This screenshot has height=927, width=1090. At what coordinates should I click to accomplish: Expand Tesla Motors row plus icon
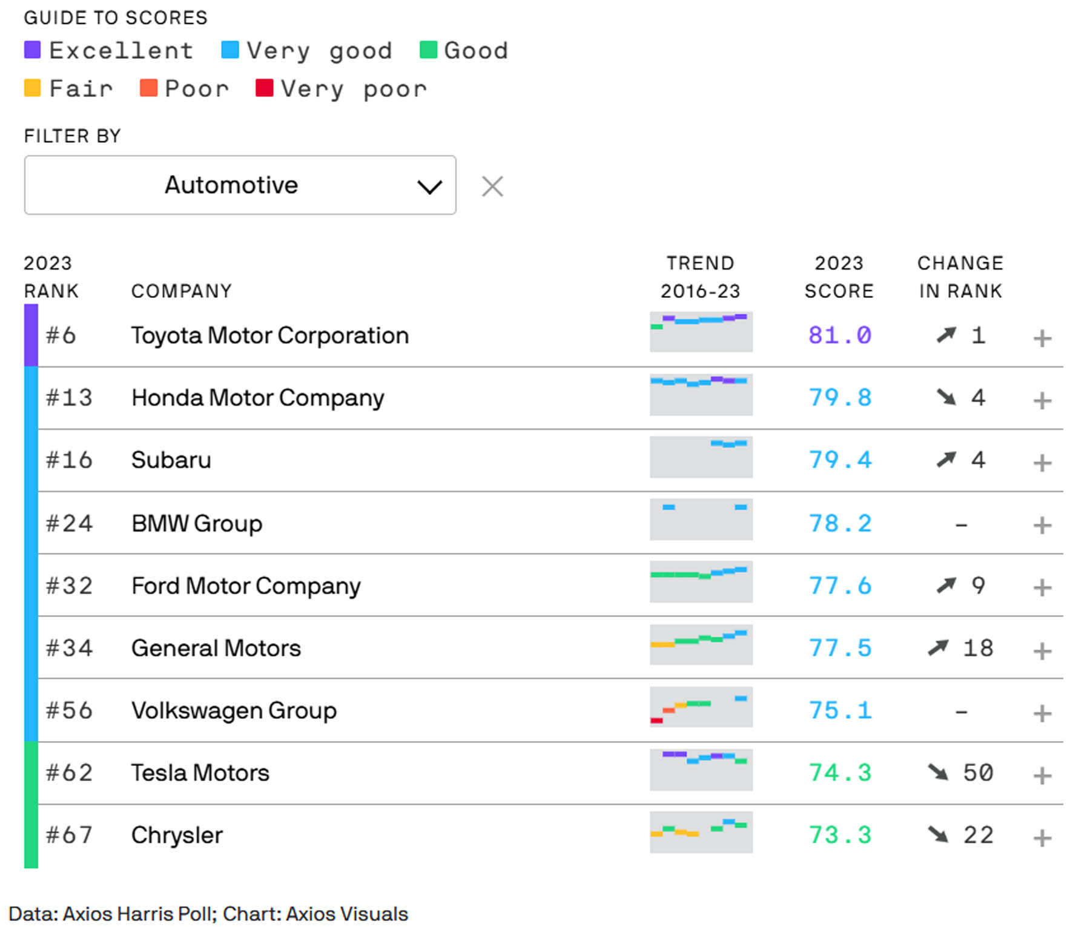pos(1042,775)
